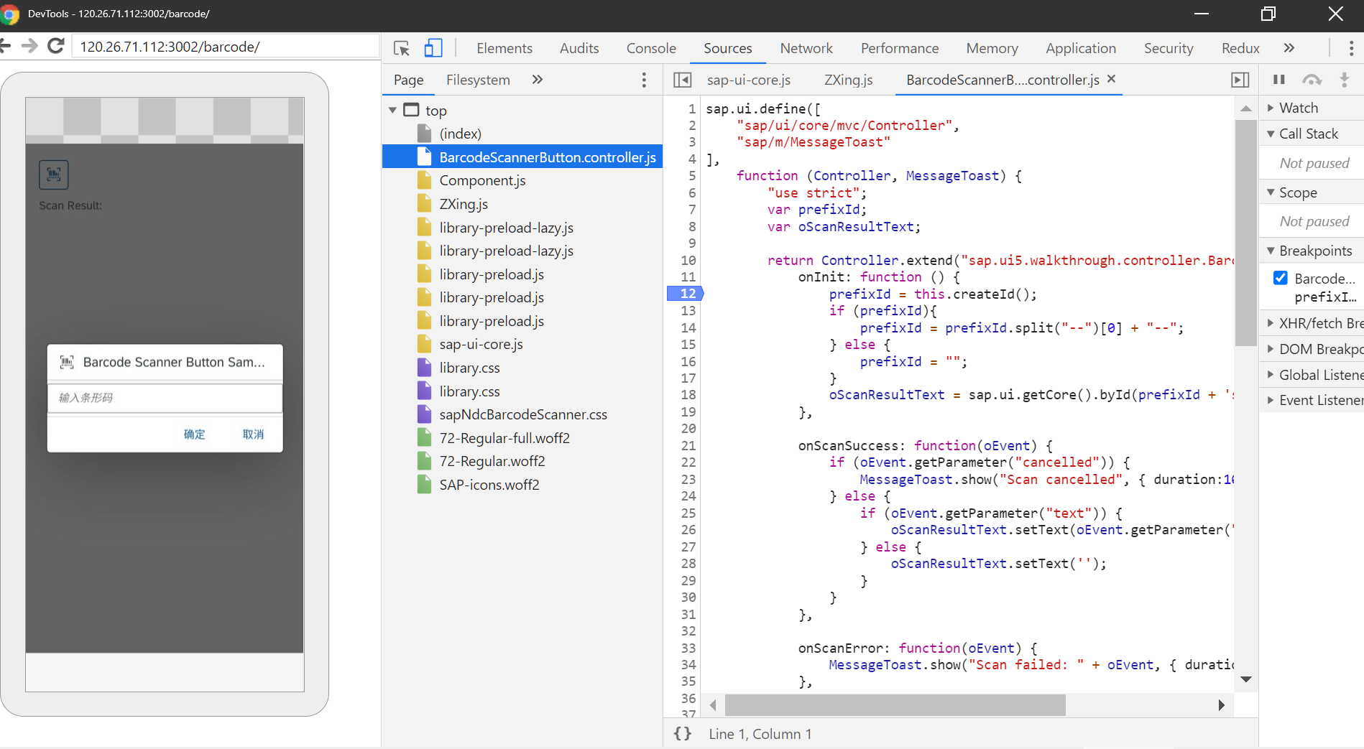This screenshot has height=749, width=1364.
Task: Open the Memory tab
Action: [x=992, y=48]
